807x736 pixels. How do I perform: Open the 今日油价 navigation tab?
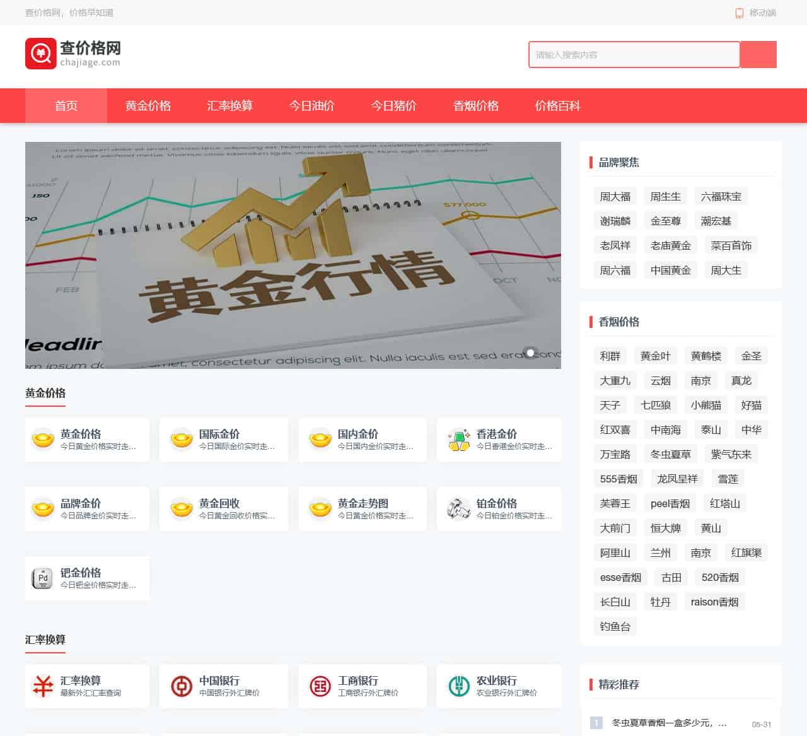coord(312,105)
